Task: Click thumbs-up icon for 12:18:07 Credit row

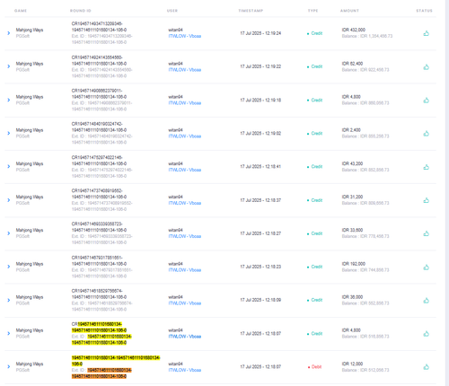Action: pyautogui.click(x=427, y=334)
